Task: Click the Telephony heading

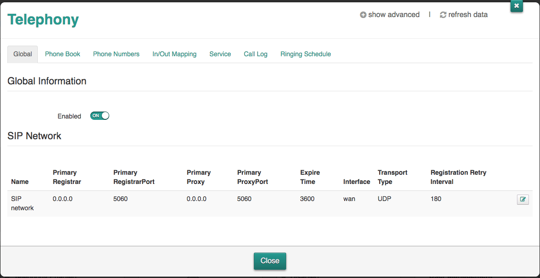Action: (43, 20)
